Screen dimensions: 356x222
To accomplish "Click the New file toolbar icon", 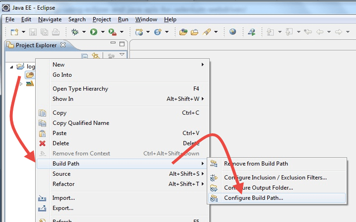I will click(15, 32).
